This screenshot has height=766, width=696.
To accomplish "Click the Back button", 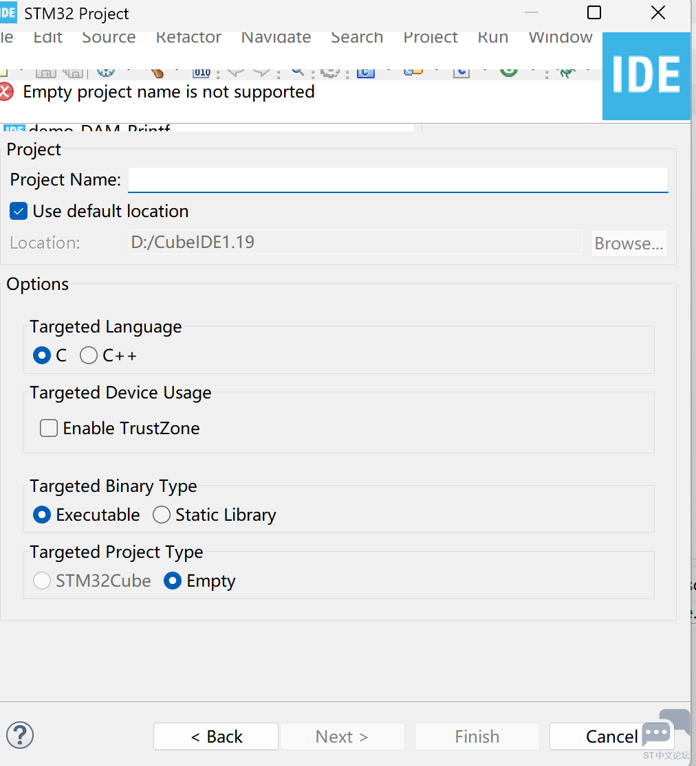I will coord(216,736).
